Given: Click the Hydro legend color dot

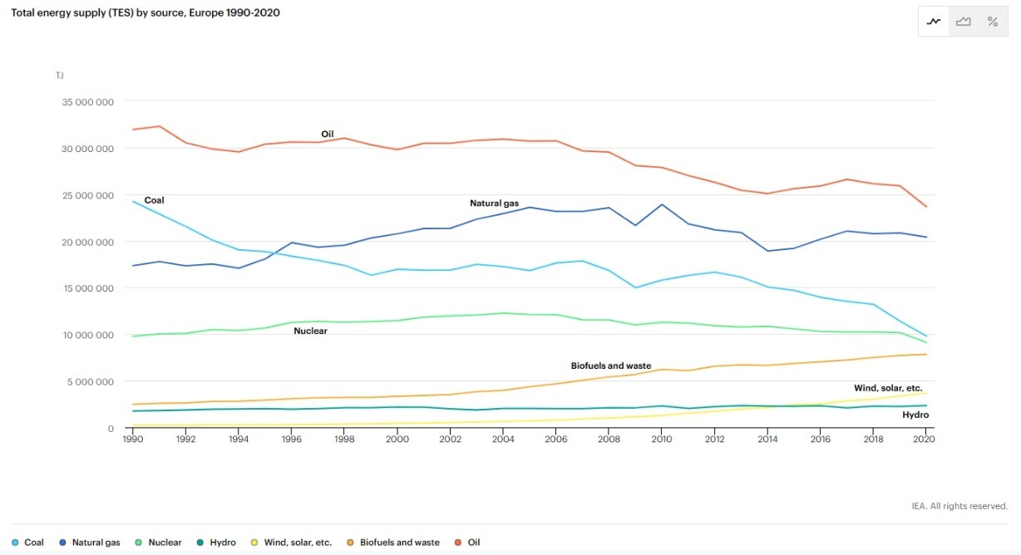Looking at the screenshot, I should (201, 542).
